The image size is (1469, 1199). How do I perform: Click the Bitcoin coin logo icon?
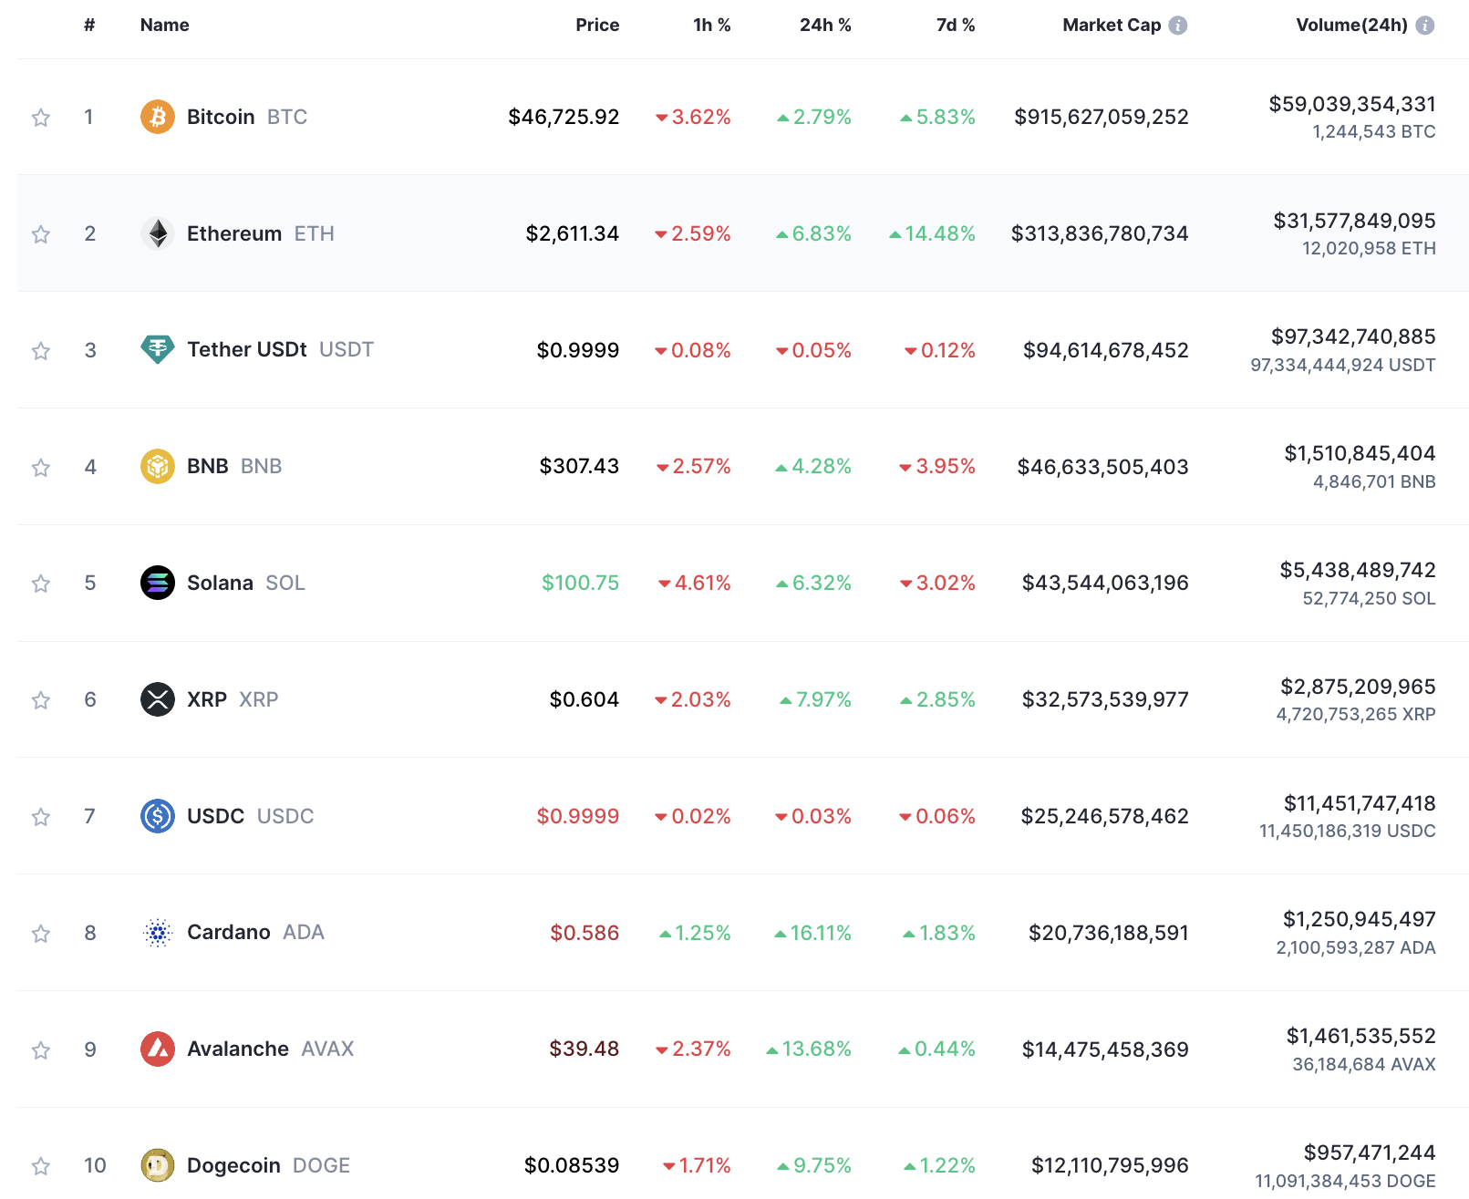click(157, 117)
